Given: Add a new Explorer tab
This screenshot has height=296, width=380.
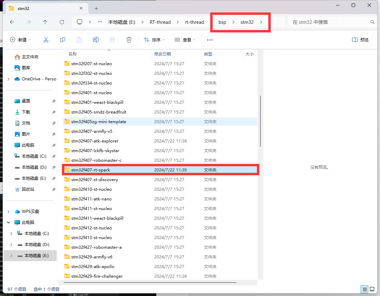Looking at the screenshot, I should pos(96,9).
